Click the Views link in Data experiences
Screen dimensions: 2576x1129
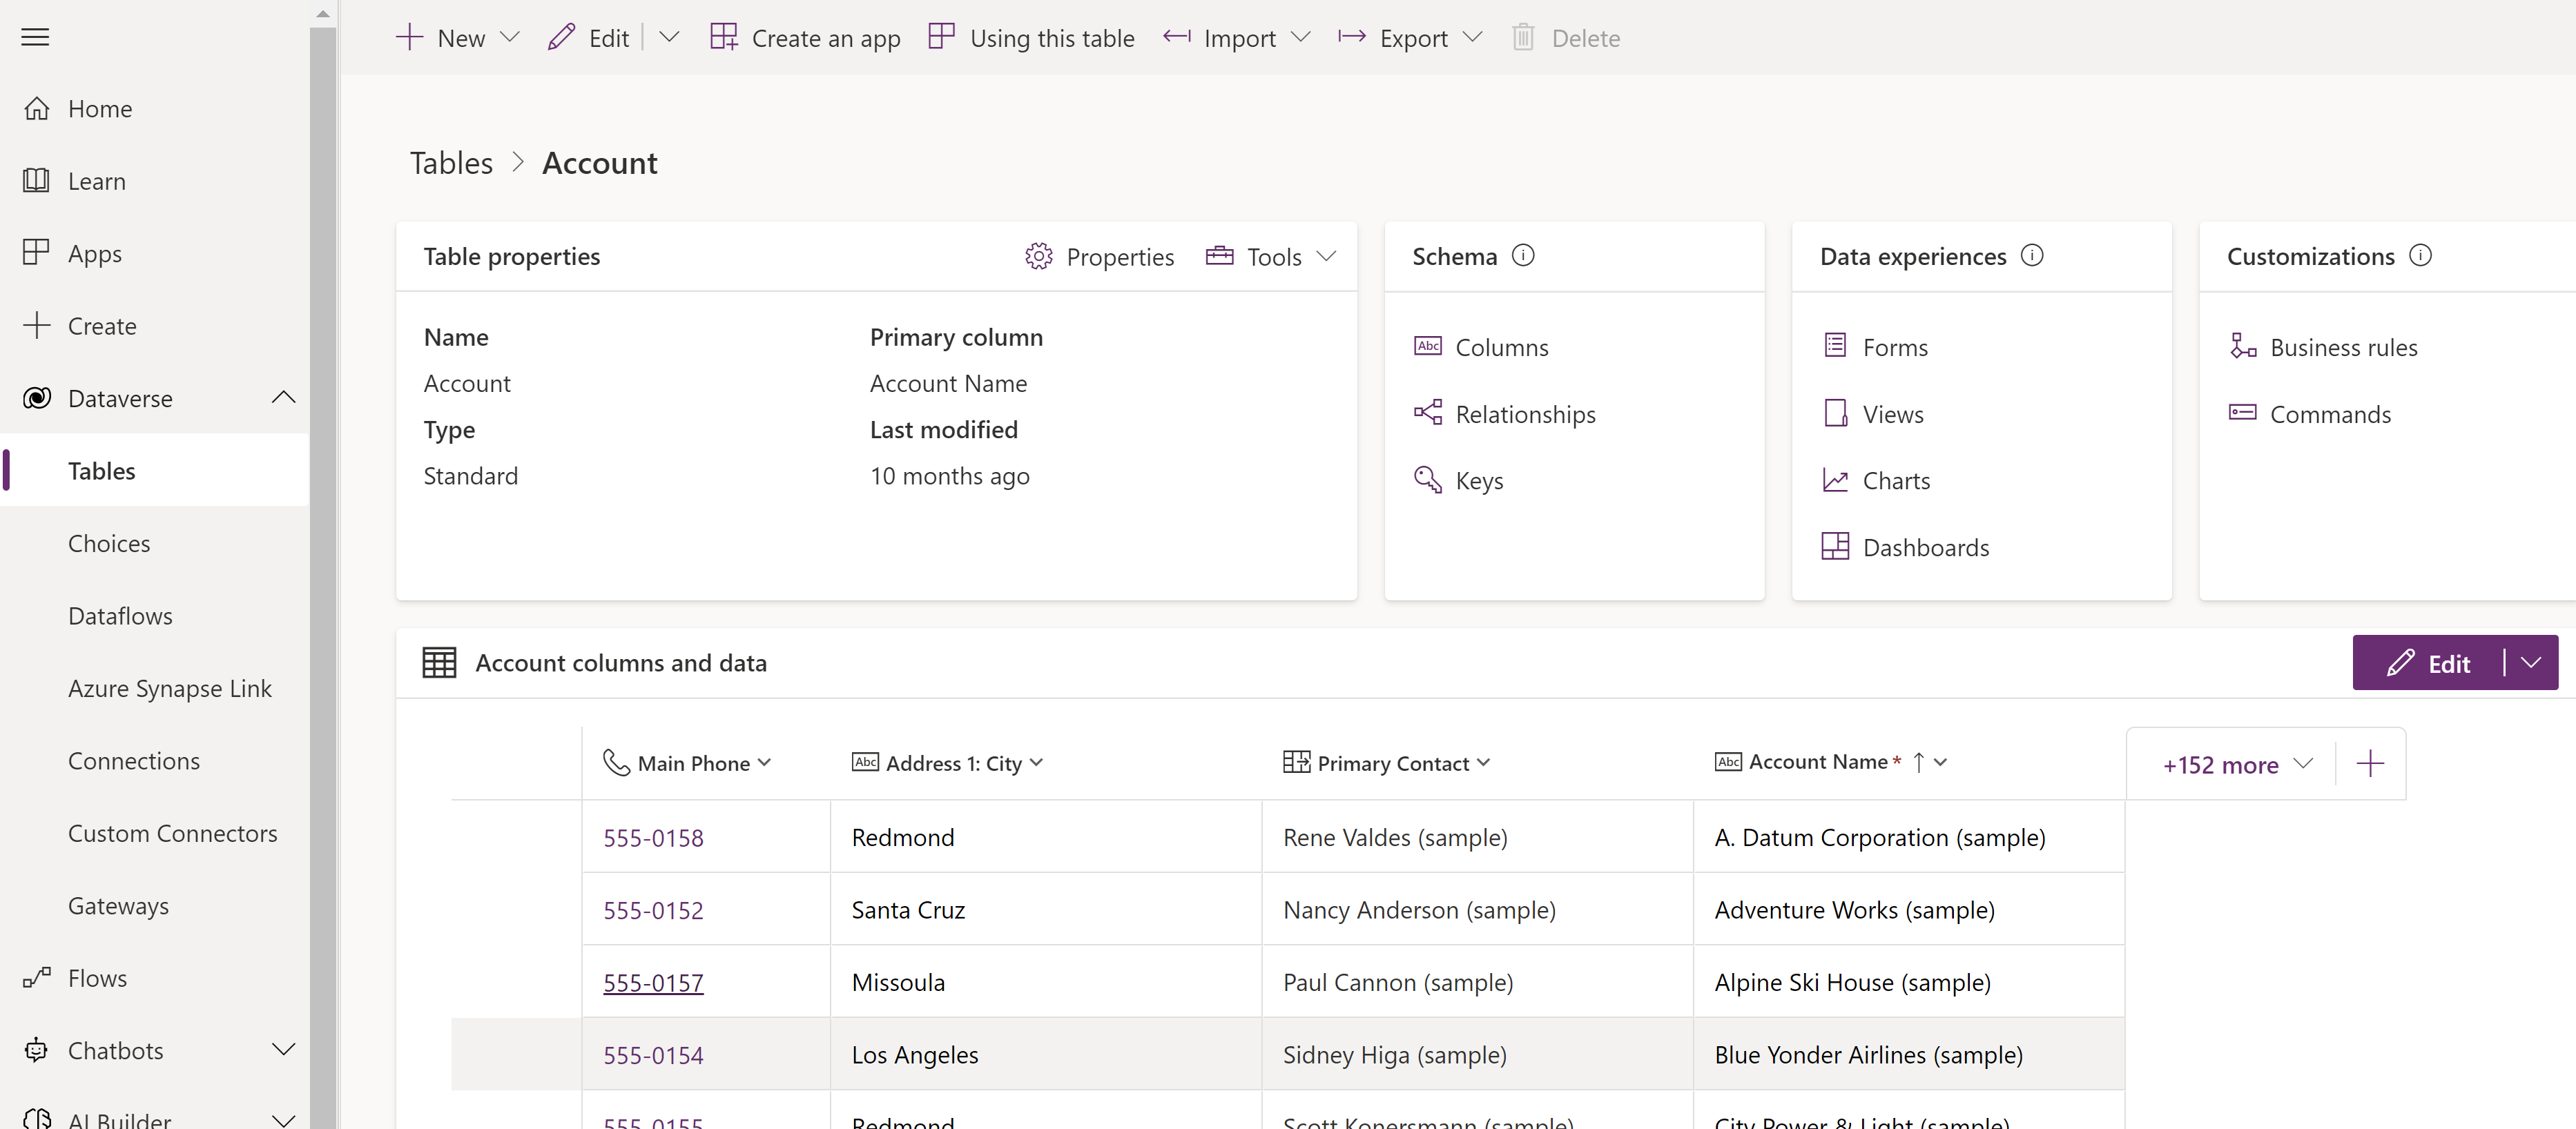pyautogui.click(x=1891, y=412)
